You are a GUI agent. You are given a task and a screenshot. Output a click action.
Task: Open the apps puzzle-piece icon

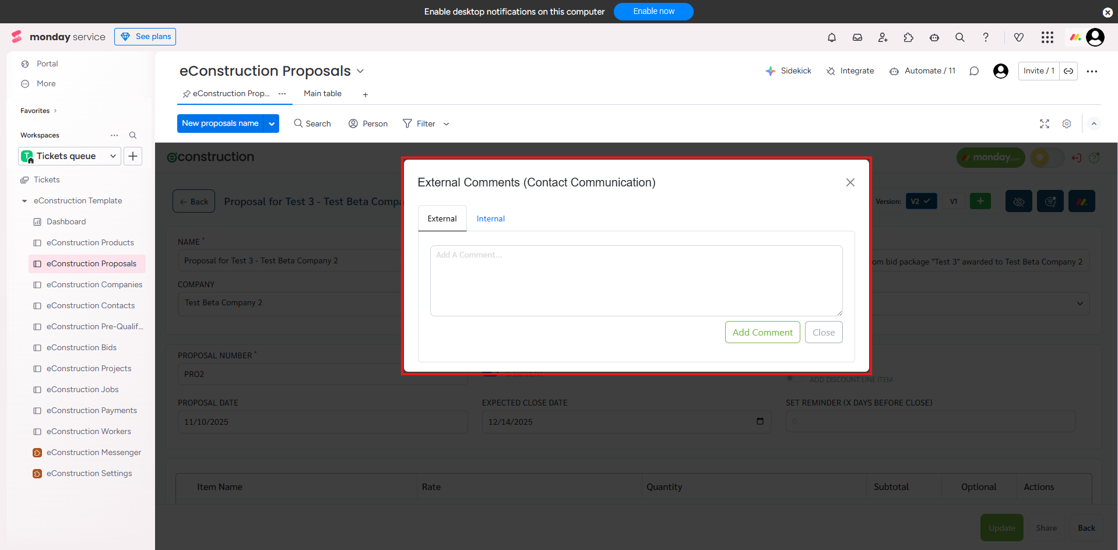(x=909, y=37)
